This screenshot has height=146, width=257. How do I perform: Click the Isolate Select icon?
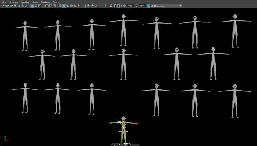coord(105,6)
